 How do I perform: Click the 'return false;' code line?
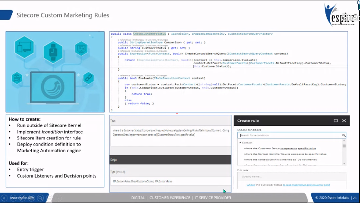(x=139, y=103)
